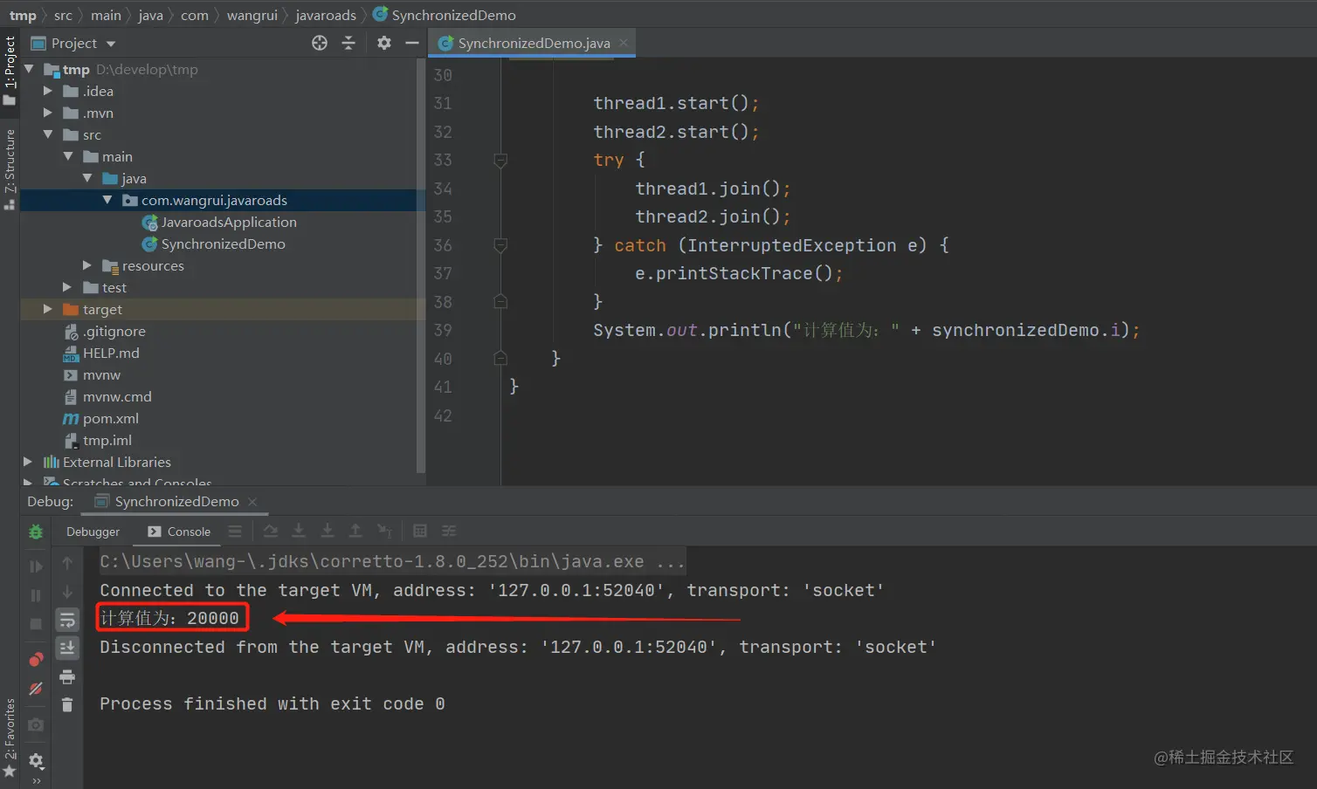Open the 1: Project side tab
Image resolution: width=1317 pixels, height=789 pixels.
pyautogui.click(x=10, y=70)
